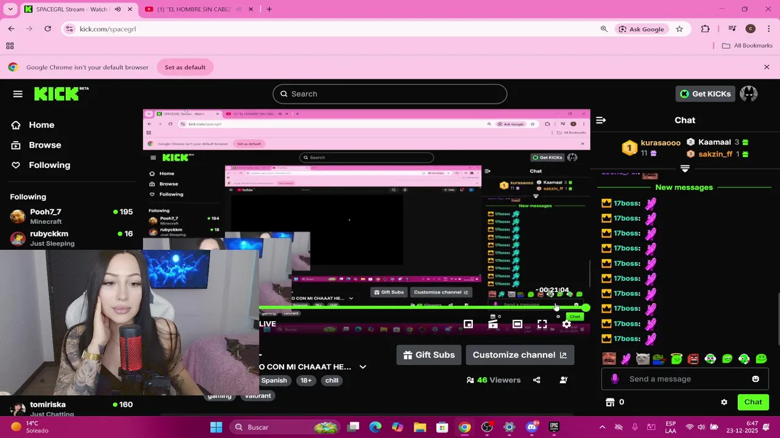This screenshot has width=780, height=438.
Task: Reload the kick.com page
Action: [48, 29]
